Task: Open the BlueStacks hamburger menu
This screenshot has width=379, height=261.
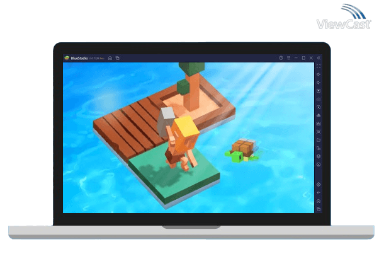Action: pos(288,58)
